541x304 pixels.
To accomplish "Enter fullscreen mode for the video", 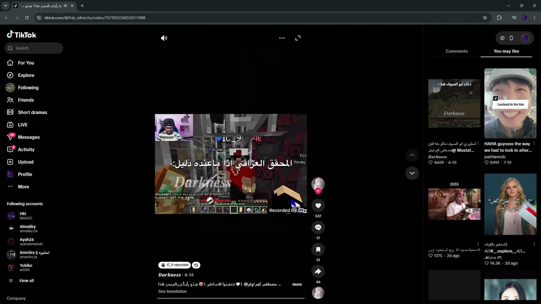I will (x=298, y=38).
